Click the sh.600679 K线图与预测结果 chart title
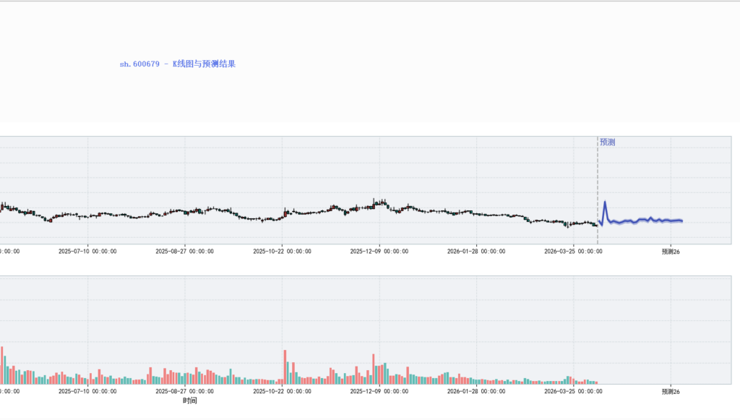Image resolution: width=740 pixels, height=420 pixels. 178,64
